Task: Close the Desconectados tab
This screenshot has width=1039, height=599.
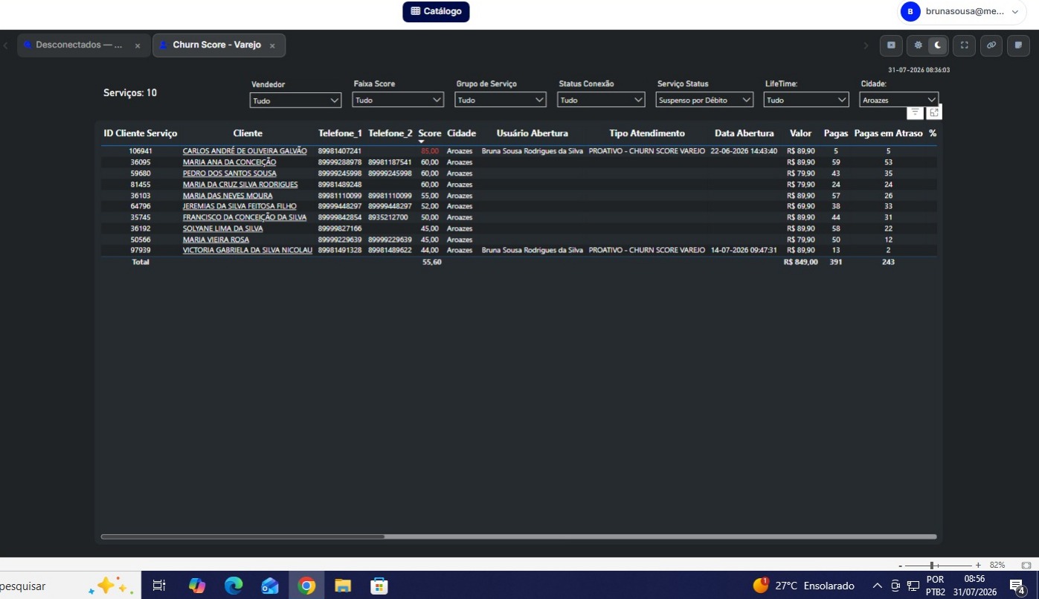Action: click(138, 45)
